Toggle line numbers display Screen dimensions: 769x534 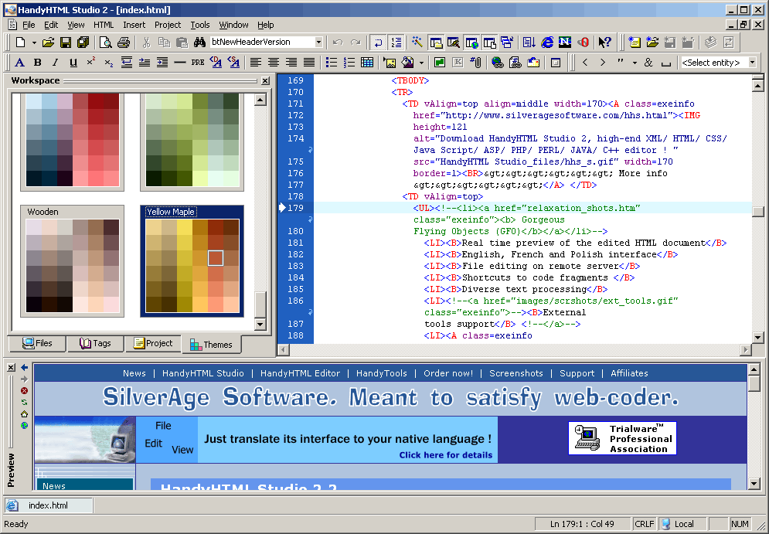click(x=396, y=43)
